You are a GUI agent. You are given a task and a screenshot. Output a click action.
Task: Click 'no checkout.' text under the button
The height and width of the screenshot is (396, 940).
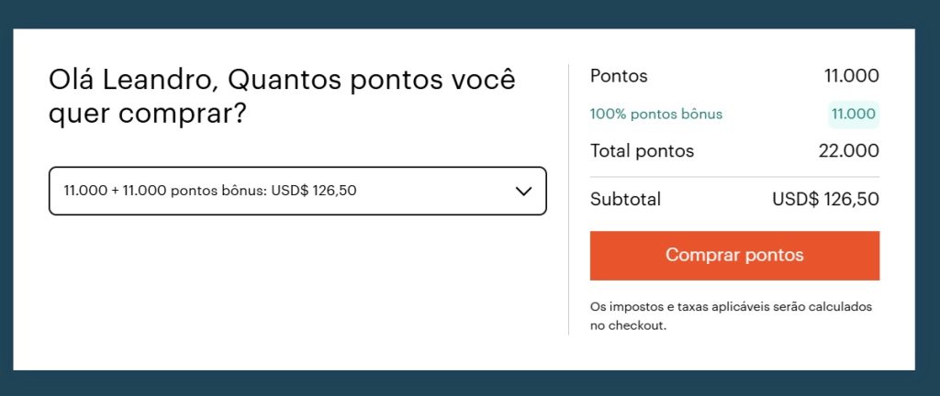[x=627, y=325]
